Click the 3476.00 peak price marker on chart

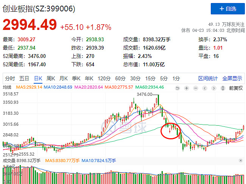point(144,94)
